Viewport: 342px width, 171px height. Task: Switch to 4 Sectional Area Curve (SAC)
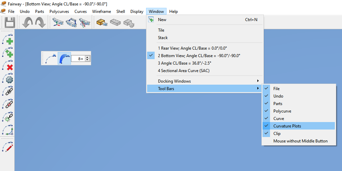205,71
